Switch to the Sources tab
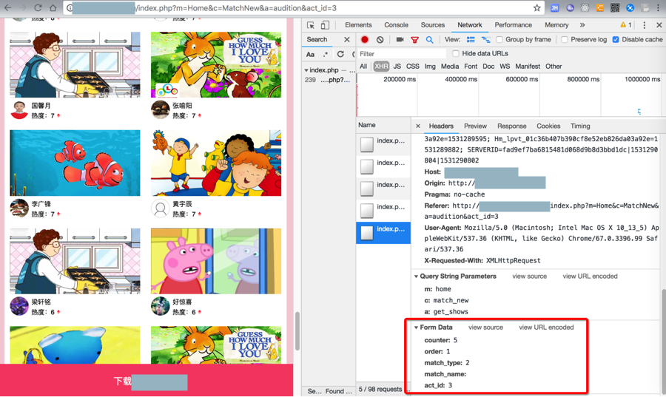Viewport: 666px width, 397px height. pos(433,25)
